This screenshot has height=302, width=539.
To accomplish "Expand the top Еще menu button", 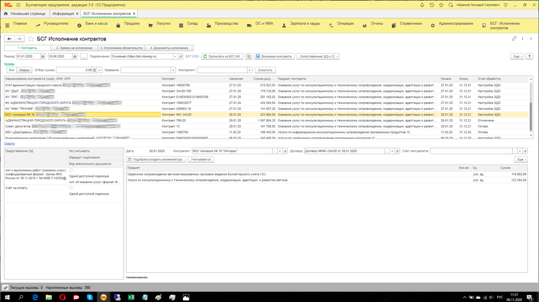I will click(x=517, y=57).
